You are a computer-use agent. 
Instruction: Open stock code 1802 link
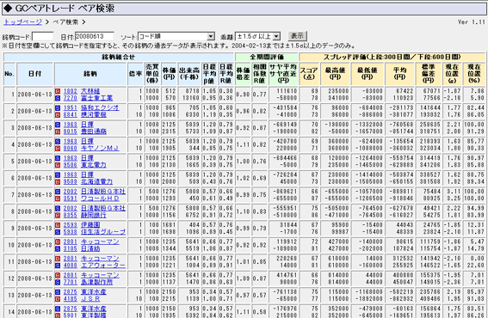click(71, 91)
